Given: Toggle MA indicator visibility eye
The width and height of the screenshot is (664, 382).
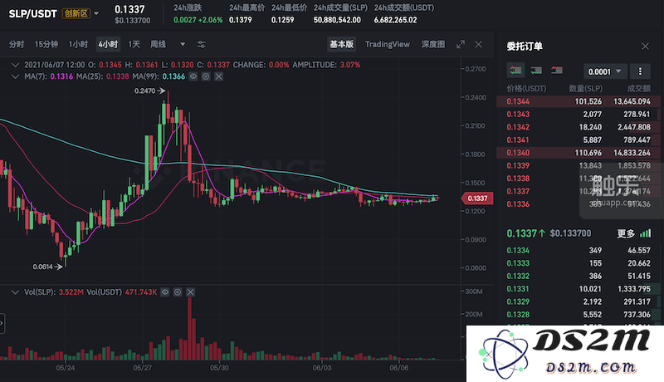Looking at the screenshot, I should [193, 76].
